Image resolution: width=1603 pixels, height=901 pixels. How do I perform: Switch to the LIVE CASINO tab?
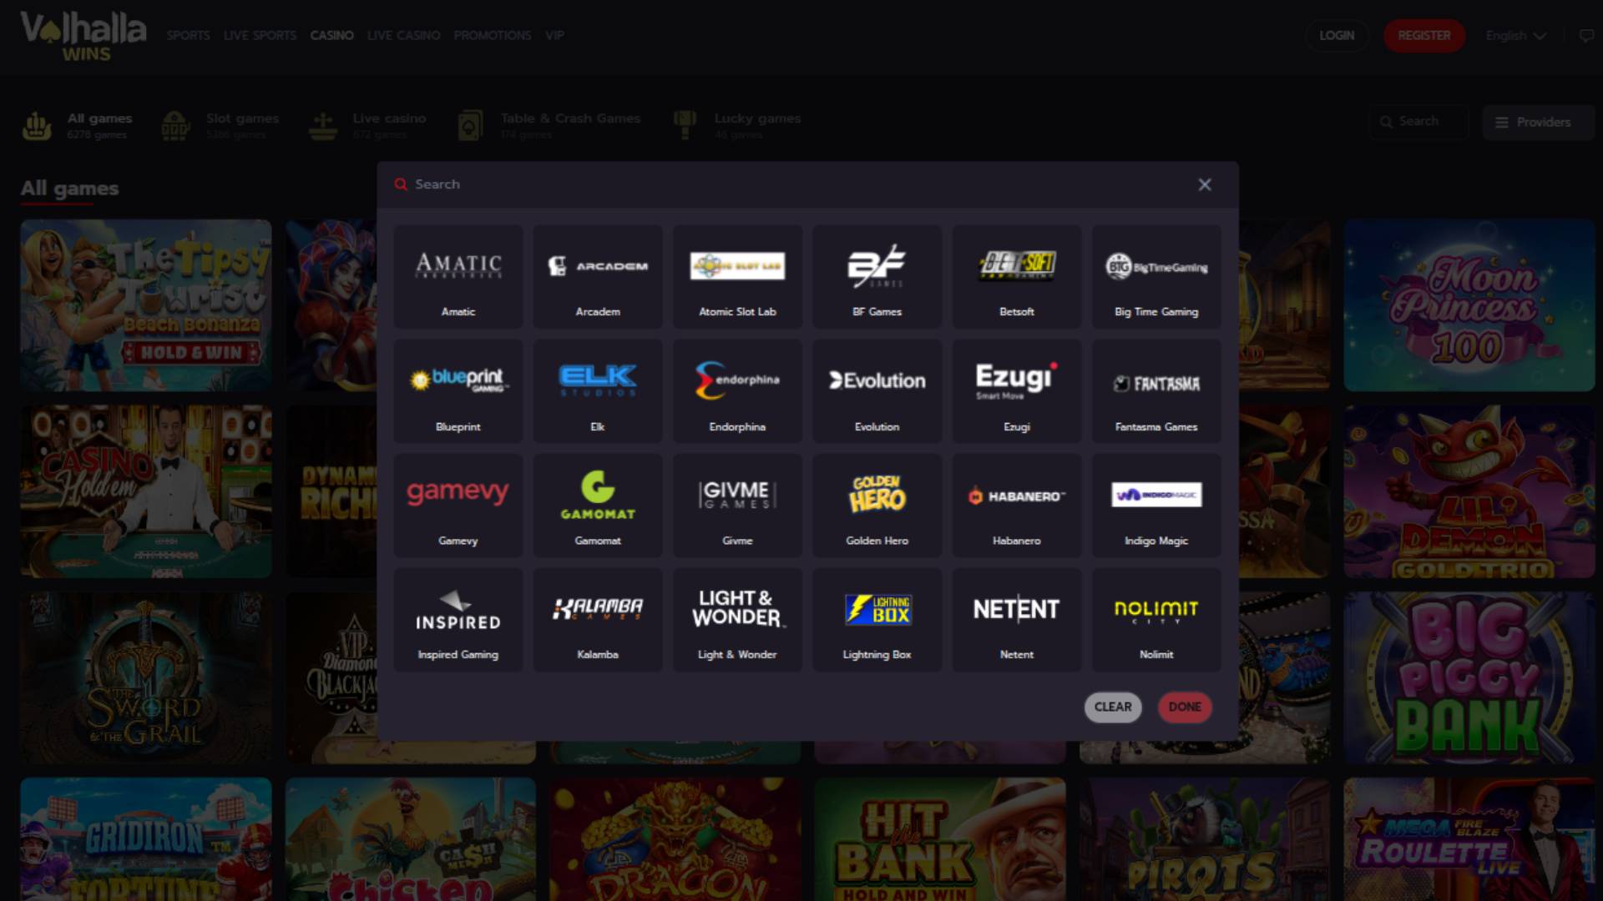coord(403,36)
